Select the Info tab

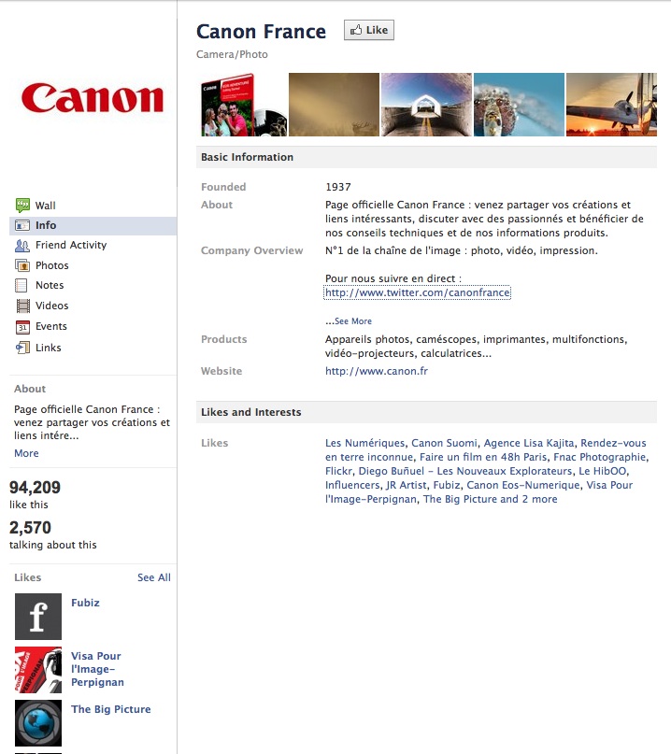pyautogui.click(x=46, y=225)
